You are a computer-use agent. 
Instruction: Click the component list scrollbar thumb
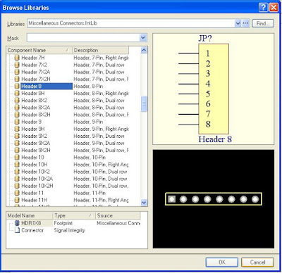pyautogui.click(x=144, y=103)
